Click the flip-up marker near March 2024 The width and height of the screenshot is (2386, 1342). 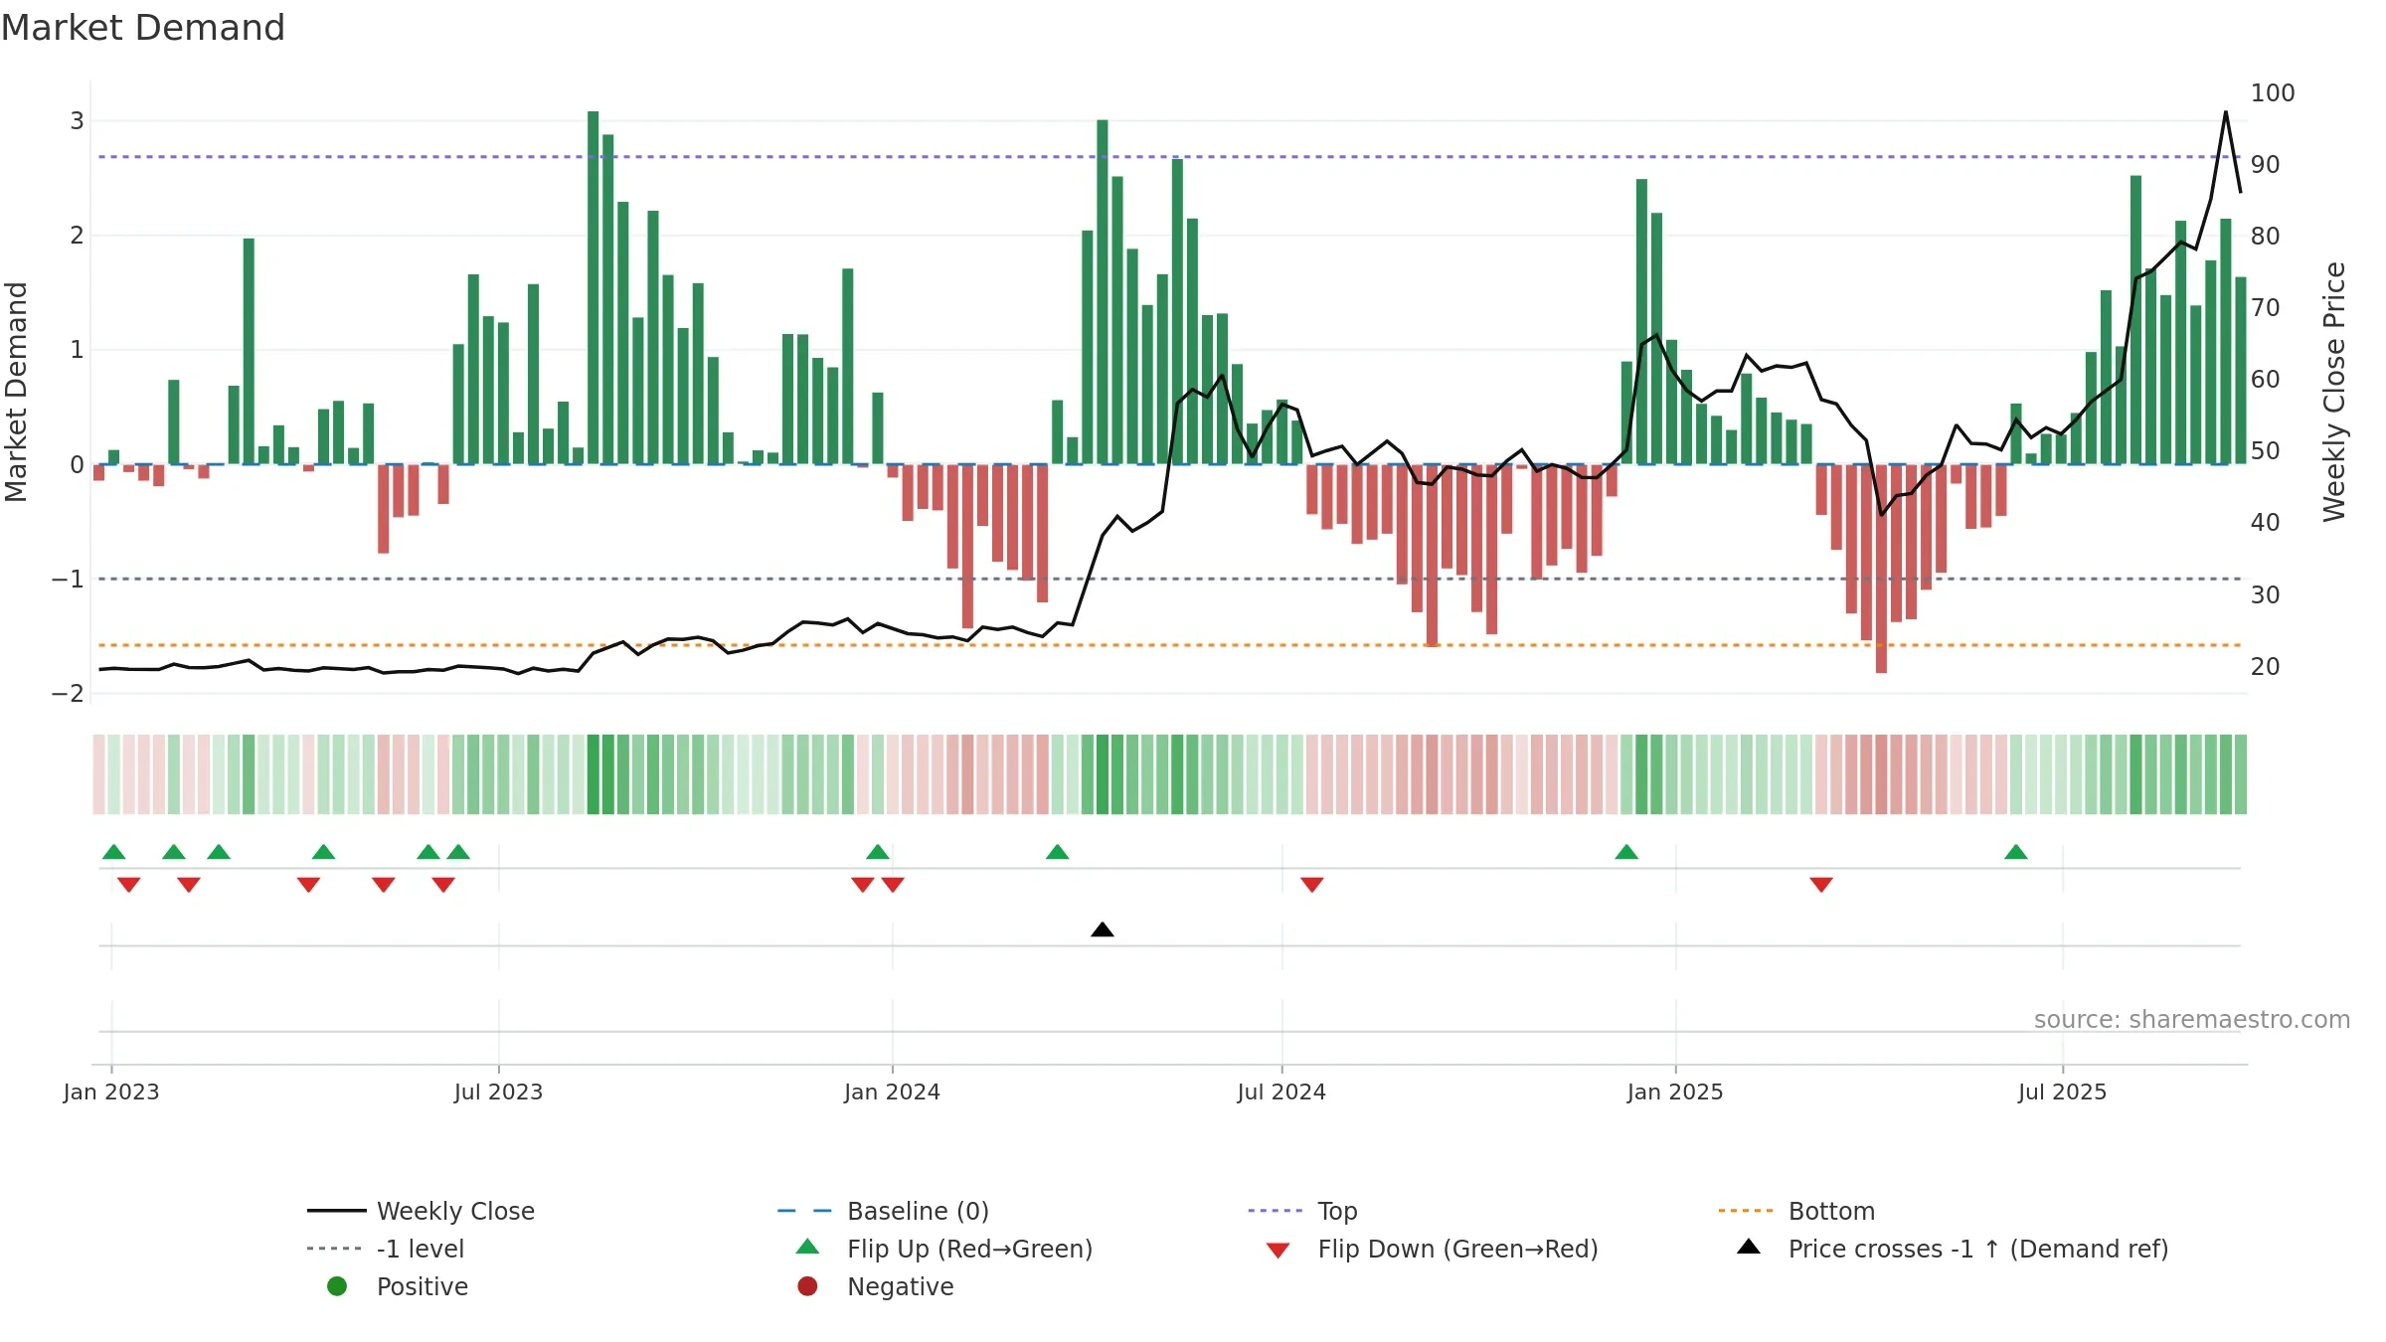(x=1057, y=852)
